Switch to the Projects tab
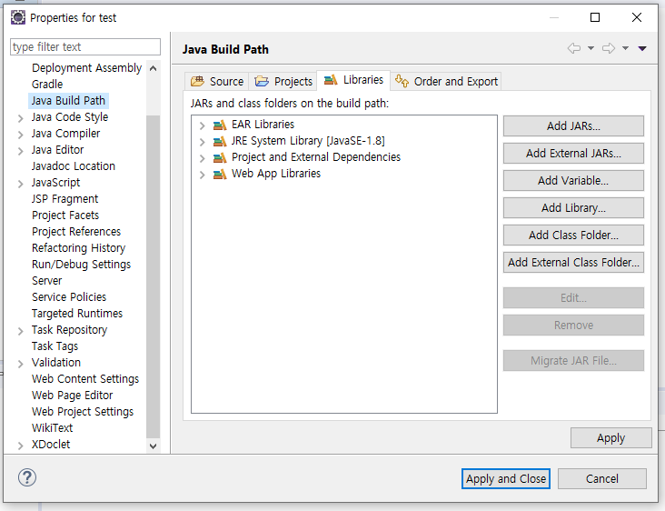Viewport: 665px width, 511px height. click(x=283, y=81)
